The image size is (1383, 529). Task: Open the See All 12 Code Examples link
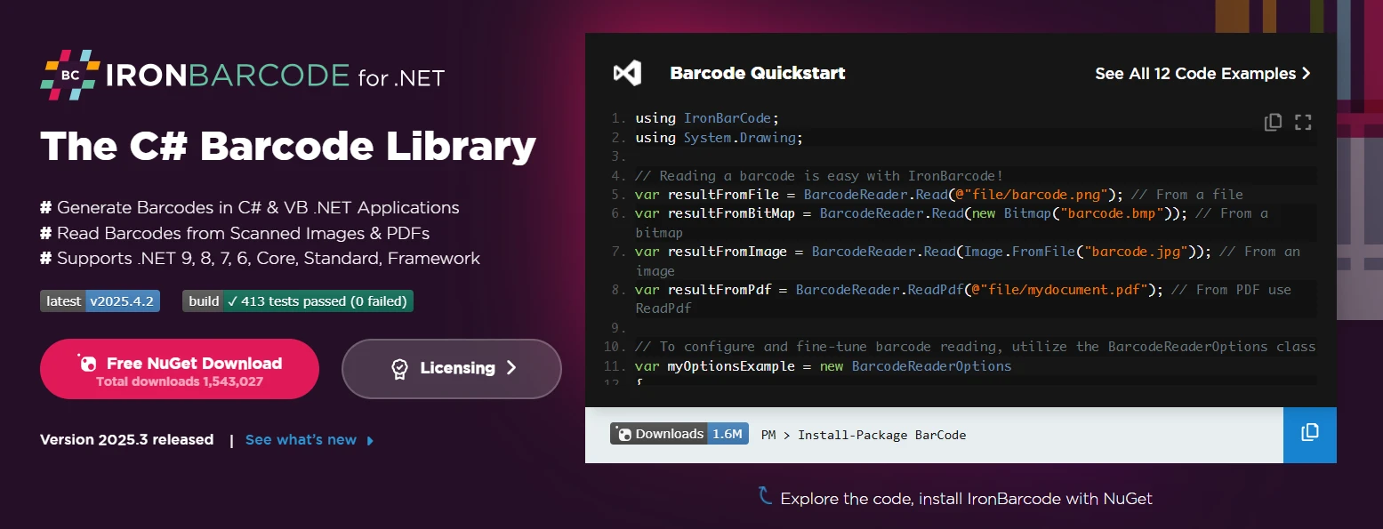(1194, 74)
